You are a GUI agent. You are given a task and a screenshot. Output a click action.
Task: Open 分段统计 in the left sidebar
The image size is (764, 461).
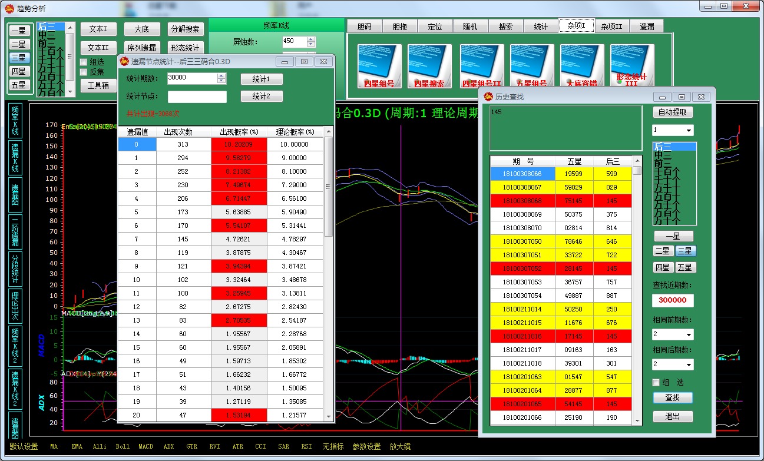click(15, 268)
